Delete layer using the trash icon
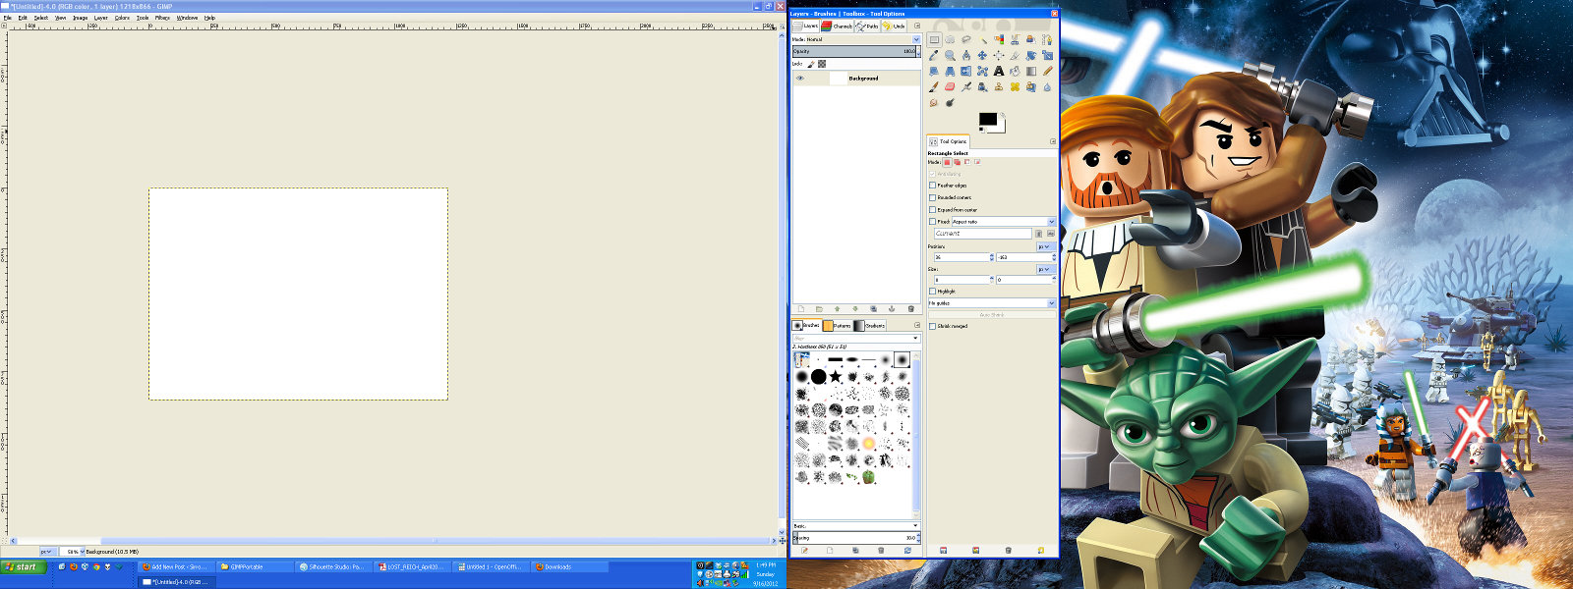This screenshot has width=1573, height=589. pos(910,309)
